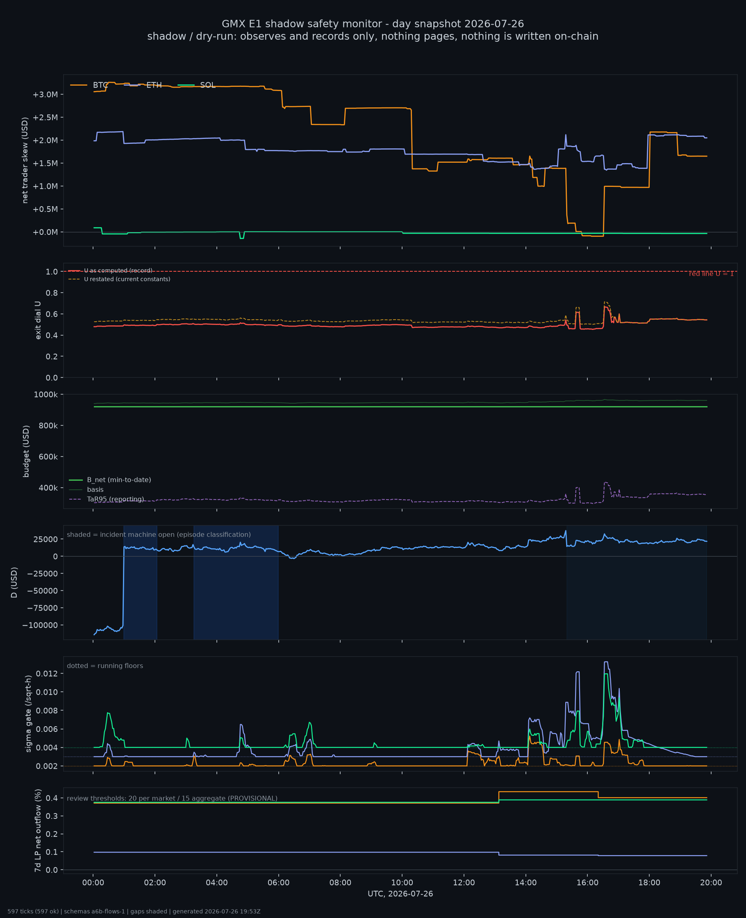This screenshot has width=746, height=918.
Task: Click the '7d LP net outflow (%)' axis label
Action: (38, 830)
